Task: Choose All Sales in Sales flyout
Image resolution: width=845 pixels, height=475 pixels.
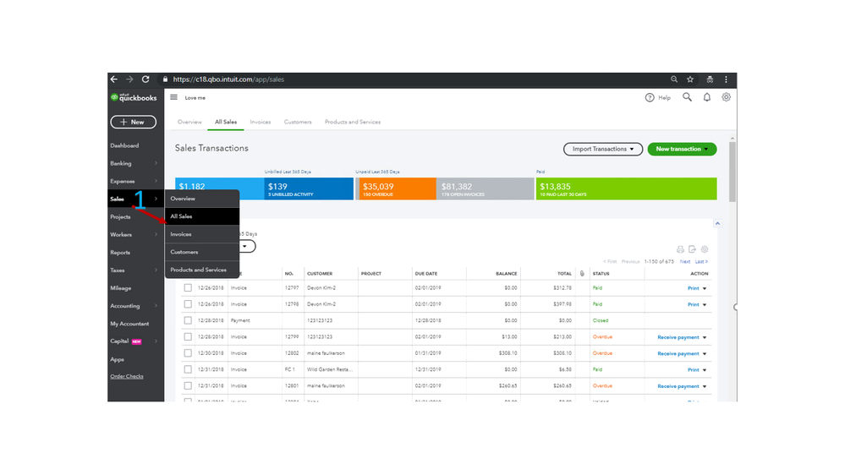Action: 202,216
